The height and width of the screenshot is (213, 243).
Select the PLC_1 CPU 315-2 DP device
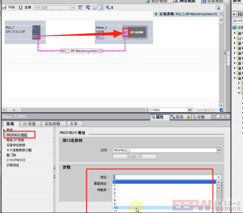pos(25,32)
